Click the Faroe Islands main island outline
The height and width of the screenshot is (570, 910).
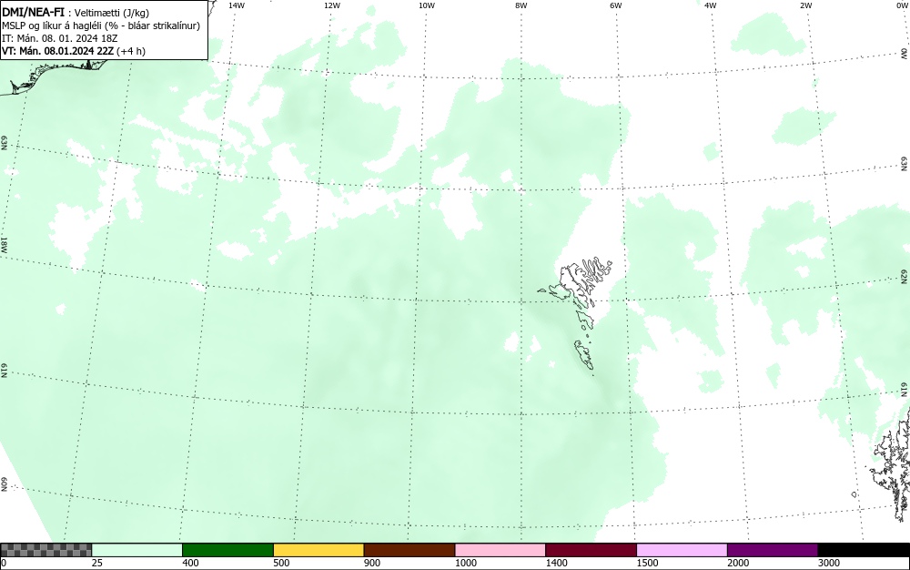(576, 284)
